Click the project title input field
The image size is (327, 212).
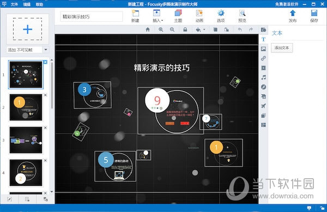pyautogui.click(x=92, y=17)
